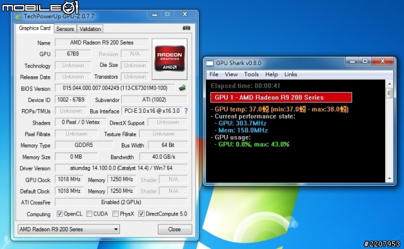Click the Bandwidth field 40.0 GB/s
404x249 pixels.
click(x=163, y=157)
